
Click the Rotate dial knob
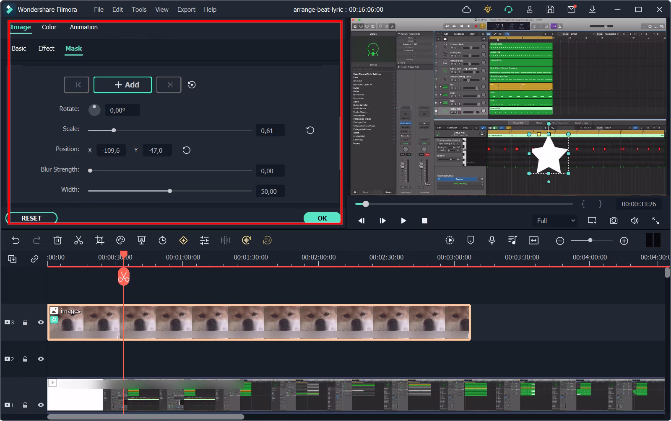click(94, 110)
